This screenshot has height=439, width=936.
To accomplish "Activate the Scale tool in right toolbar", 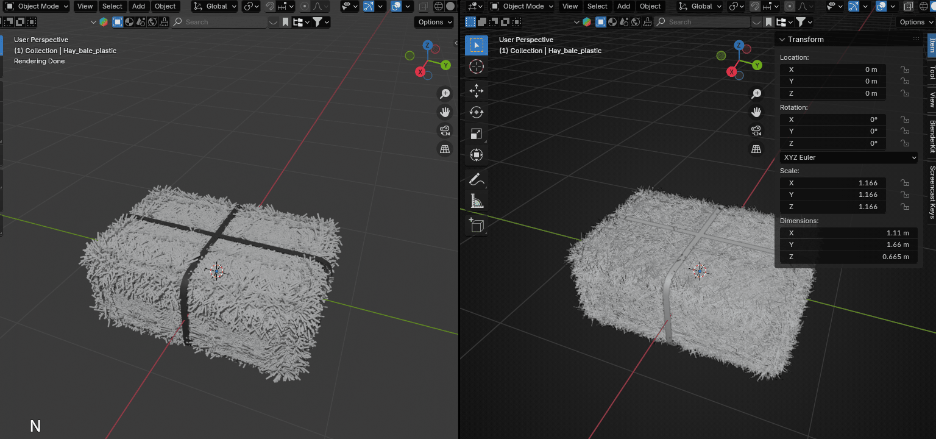I will coord(477,134).
